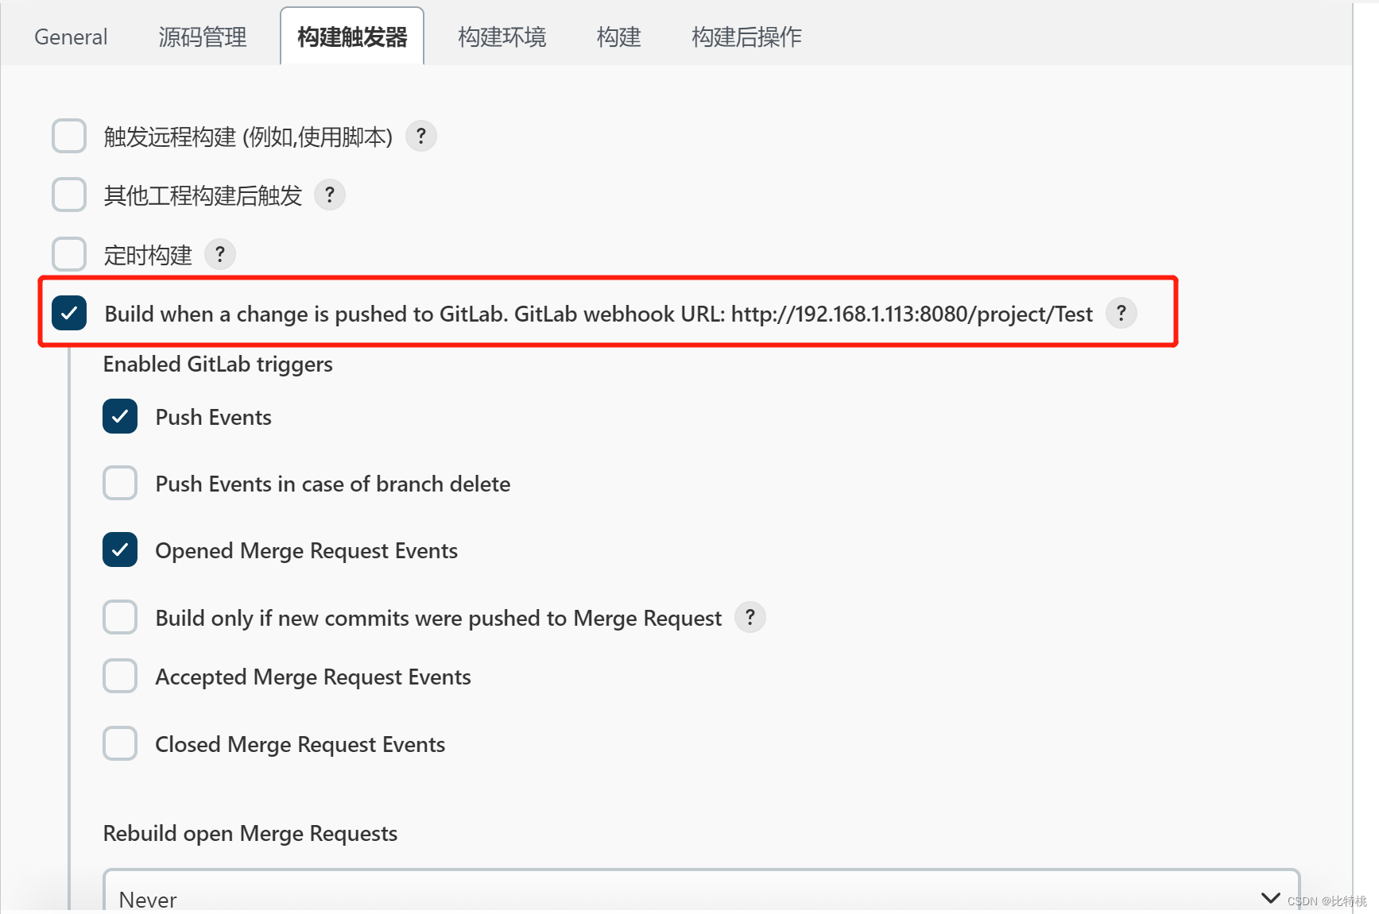Click the Enabled GitLab triggers heading

point(218,364)
